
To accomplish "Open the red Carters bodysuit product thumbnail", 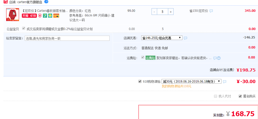I will pos(13,15).
